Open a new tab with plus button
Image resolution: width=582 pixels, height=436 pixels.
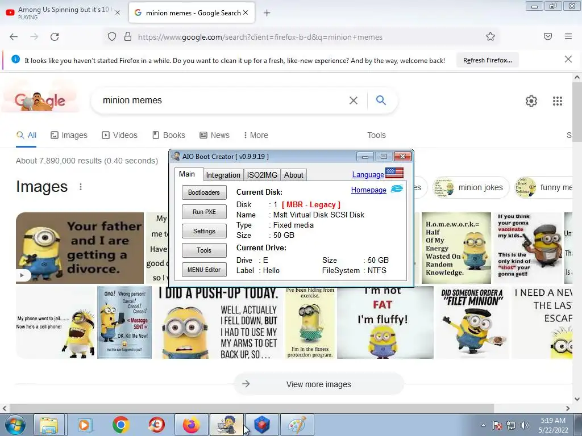(267, 13)
